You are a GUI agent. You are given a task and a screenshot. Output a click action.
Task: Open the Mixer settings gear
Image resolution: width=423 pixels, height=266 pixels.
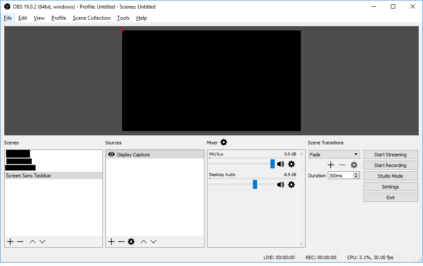click(x=224, y=142)
